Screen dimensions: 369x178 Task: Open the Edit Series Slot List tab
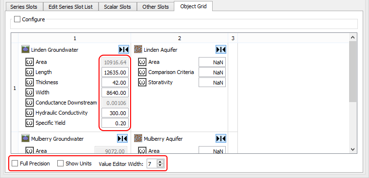click(x=70, y=7)
